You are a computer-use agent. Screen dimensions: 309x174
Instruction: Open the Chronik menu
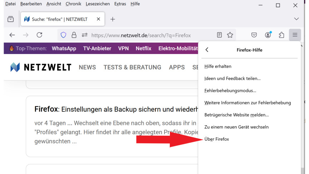click(x=73, y=4)
